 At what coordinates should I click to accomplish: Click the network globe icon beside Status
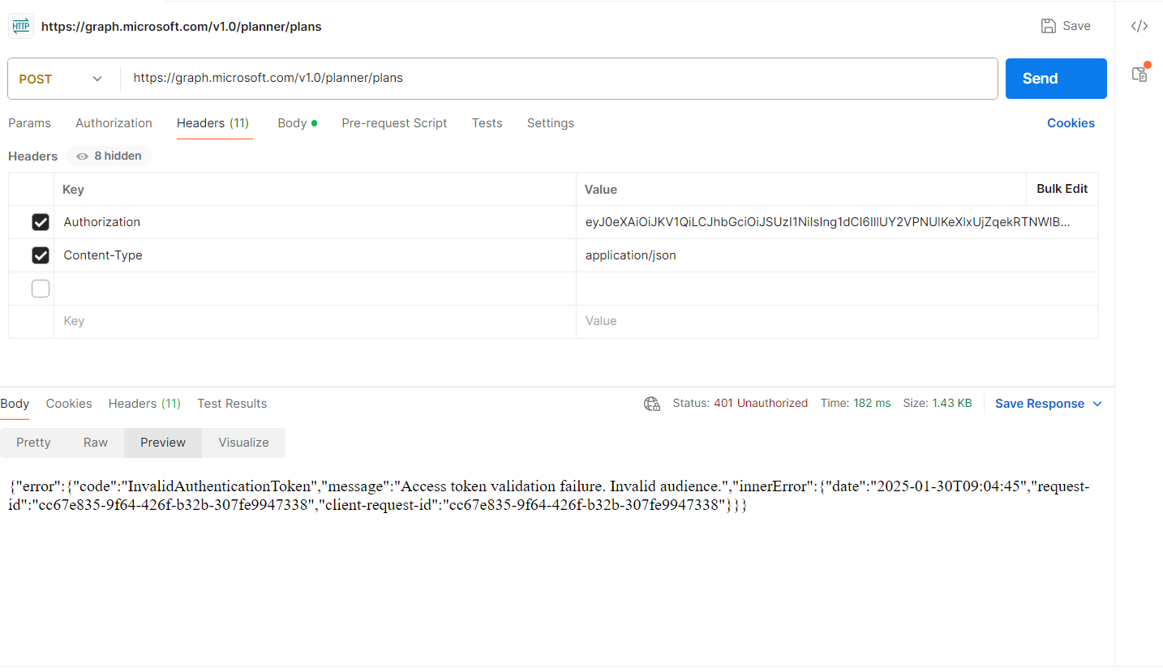tap(652, 404)
